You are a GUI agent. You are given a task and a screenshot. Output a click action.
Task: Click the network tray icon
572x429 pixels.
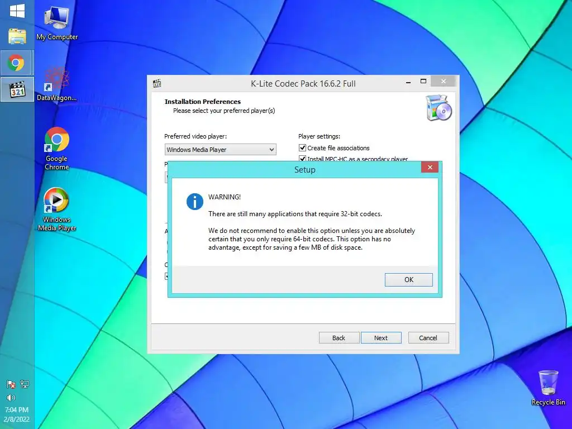pos(25,384)
